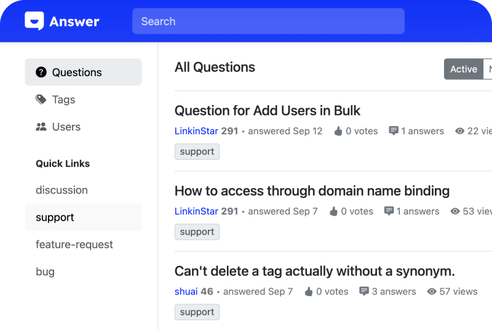Click thumbs-up icon on delete tag question
Viewport: 492px width, 330px height.
point(309,291)
